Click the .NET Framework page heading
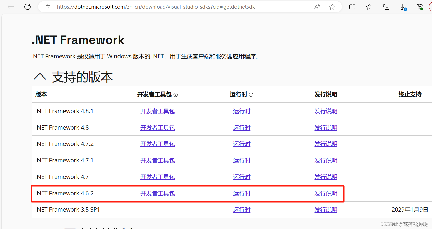Image resolution: width=432 pixels, height=229 pixels. pyautogui.click(x=78, y=40)
